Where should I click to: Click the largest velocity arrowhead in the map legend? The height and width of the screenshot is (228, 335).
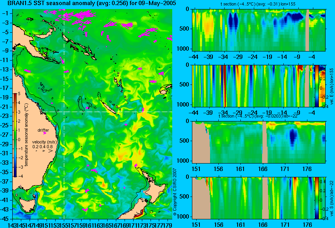coord(50,151)
